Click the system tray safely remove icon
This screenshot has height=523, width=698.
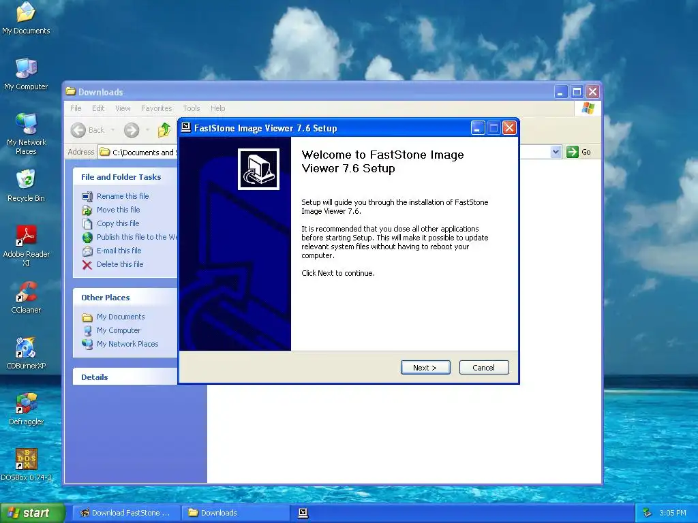(x=648, y=513)
